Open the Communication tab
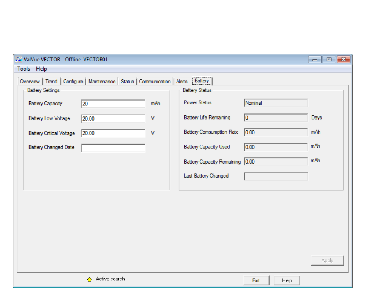This screenshot has width=369, height=288. point(155,82)
